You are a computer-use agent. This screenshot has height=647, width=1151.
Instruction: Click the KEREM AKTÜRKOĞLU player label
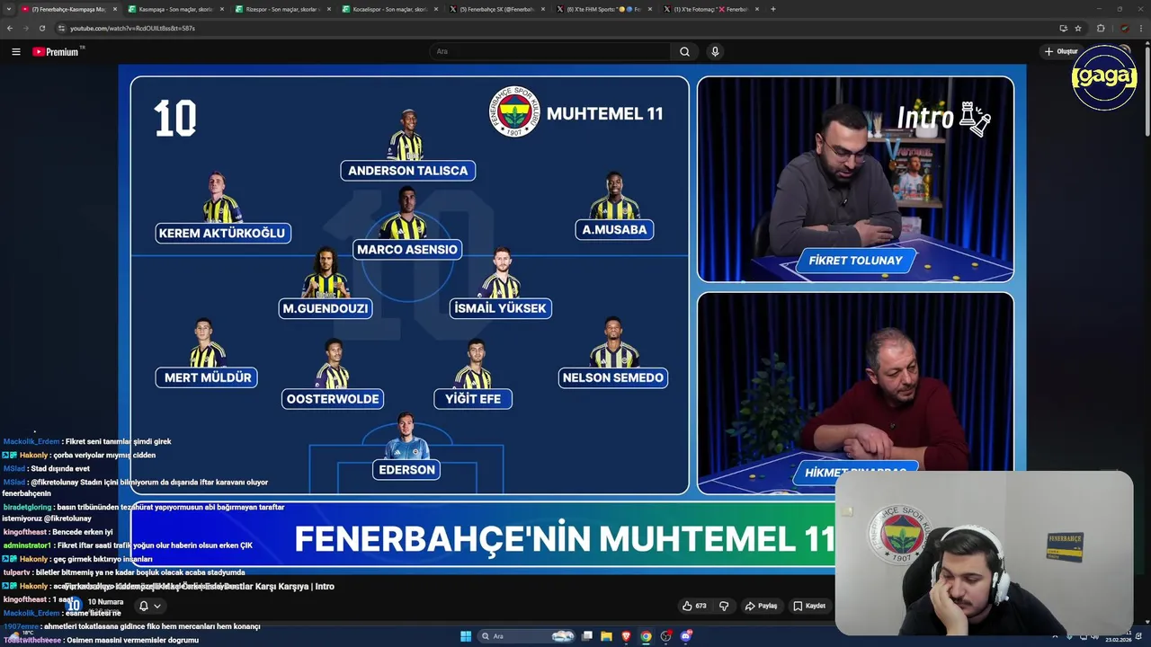pyautogui.click(x=222, y=233)
